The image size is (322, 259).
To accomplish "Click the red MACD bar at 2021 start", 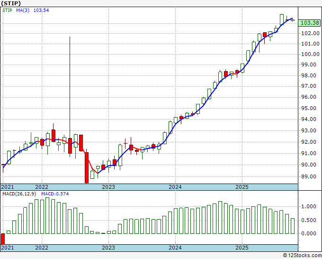I will (x=3, y=239).
